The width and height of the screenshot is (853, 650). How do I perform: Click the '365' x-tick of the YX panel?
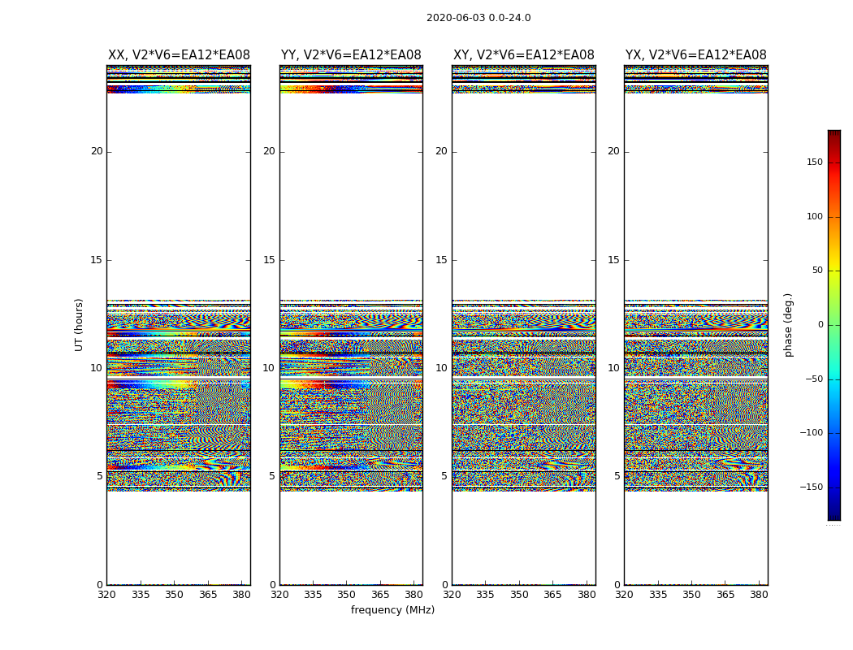[x=725, y=595]
